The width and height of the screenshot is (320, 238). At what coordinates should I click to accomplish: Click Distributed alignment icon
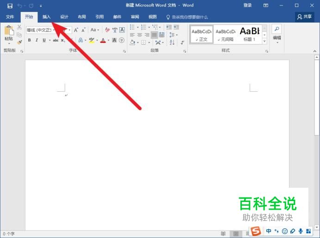tap(162, 35)
